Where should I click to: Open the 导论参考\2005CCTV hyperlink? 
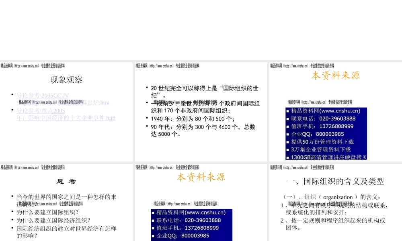[41, 96]
